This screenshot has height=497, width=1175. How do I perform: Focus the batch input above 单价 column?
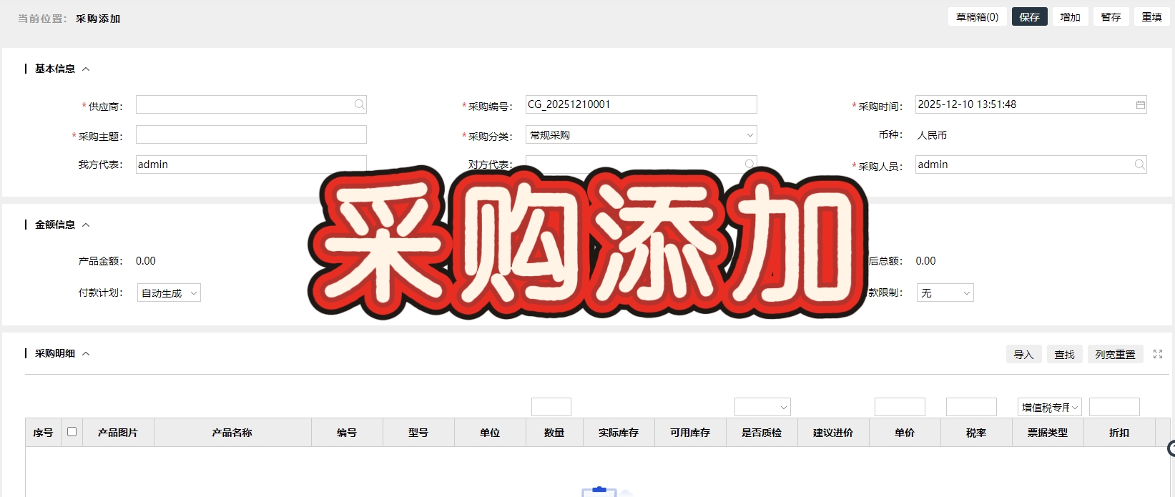click(x=900, y=407)
